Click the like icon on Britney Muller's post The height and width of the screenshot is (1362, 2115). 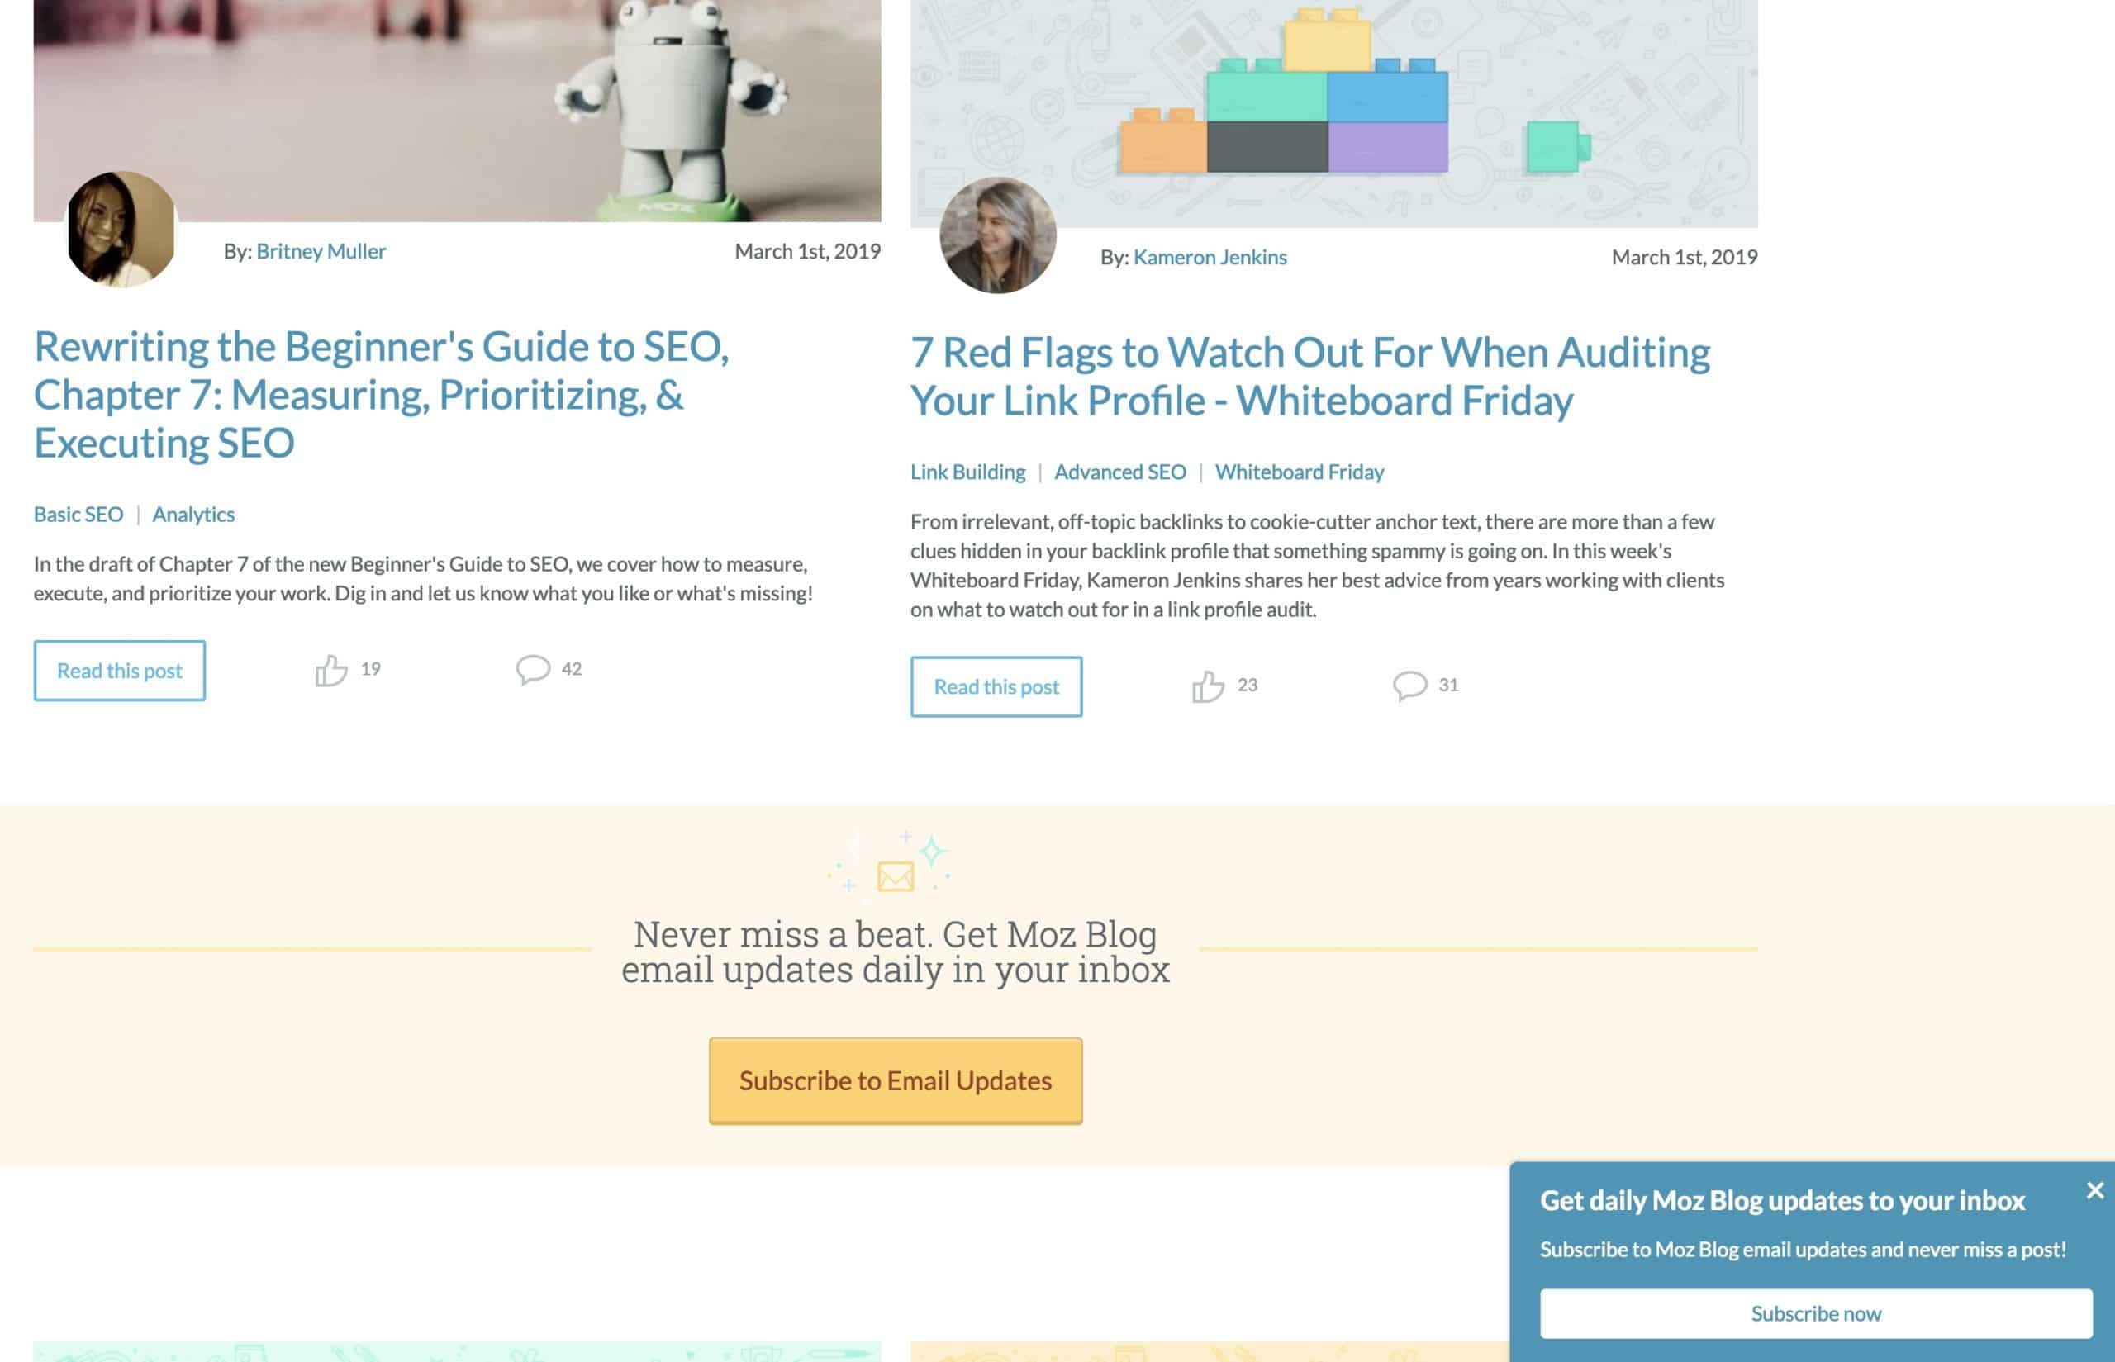(x=330, y=669)
